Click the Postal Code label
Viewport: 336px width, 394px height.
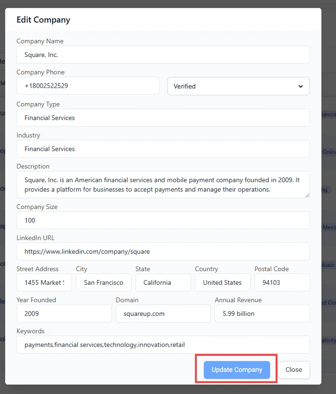272,269
